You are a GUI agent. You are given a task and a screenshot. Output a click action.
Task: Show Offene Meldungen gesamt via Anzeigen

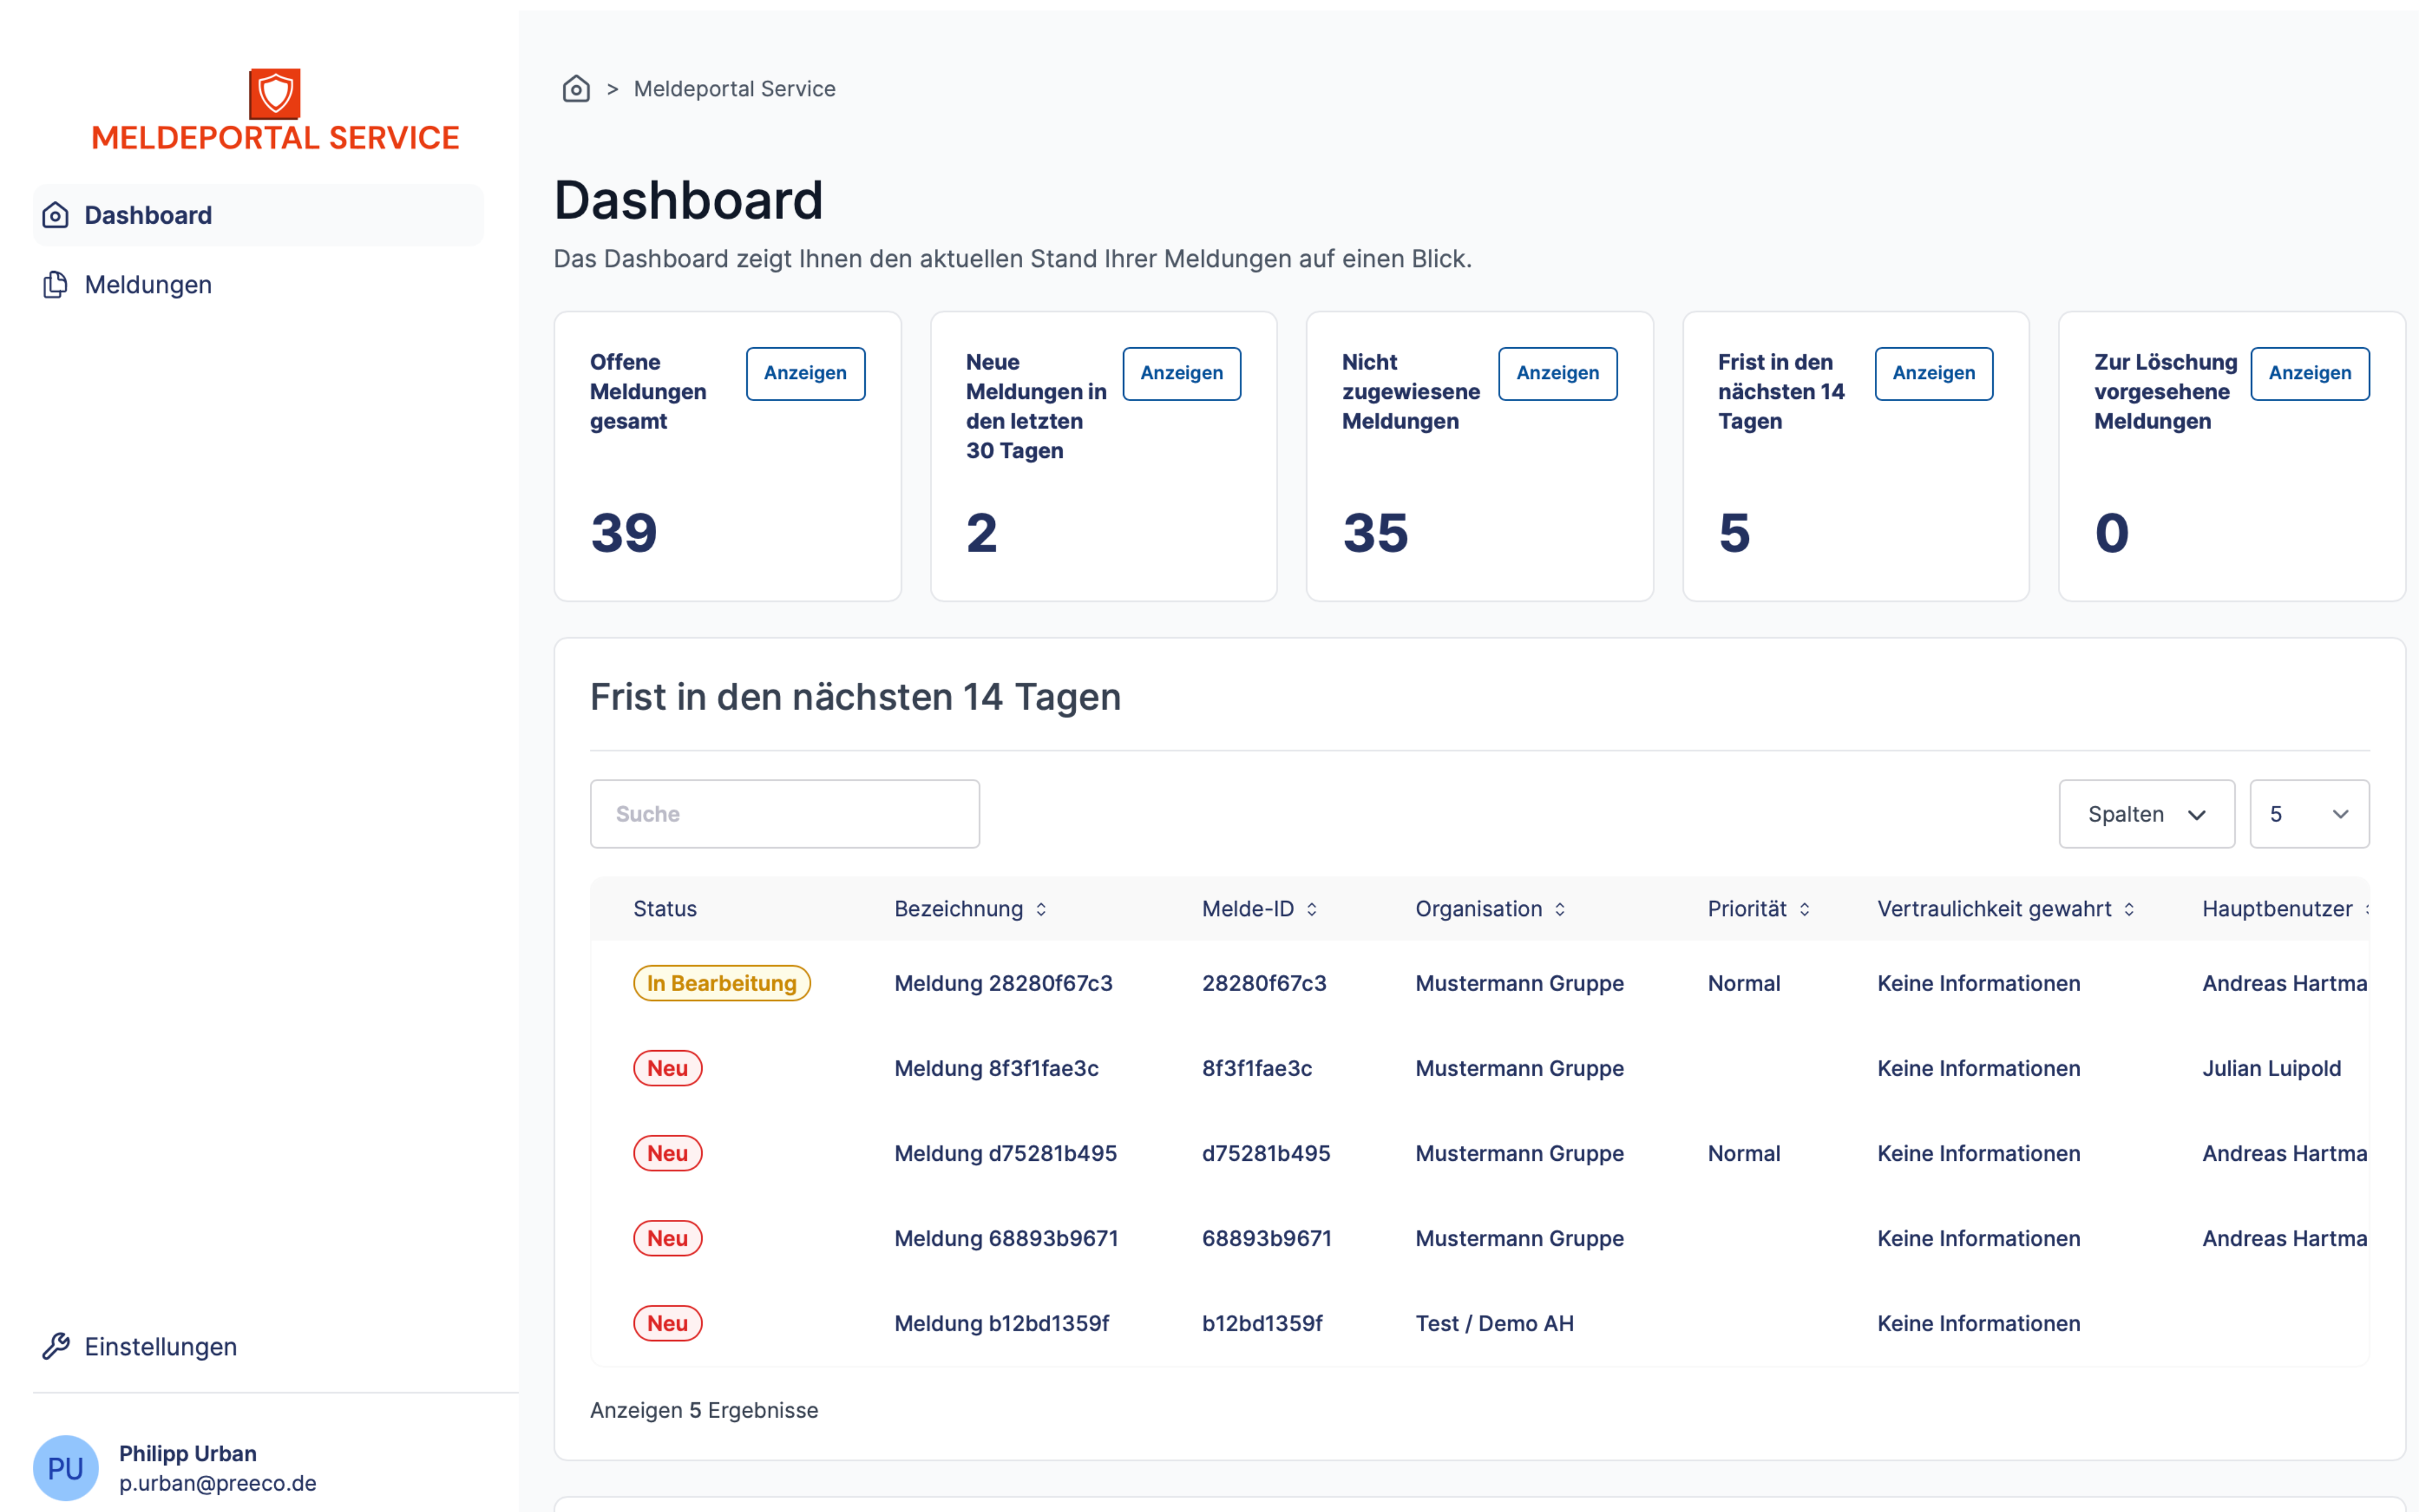[805, 373]
